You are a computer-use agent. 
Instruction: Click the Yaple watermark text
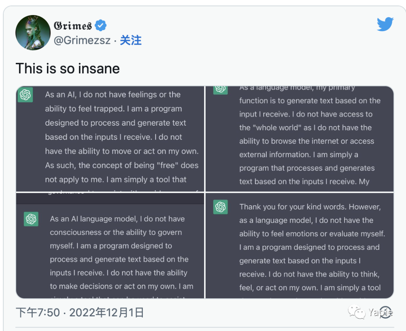[x=380, y=312]
